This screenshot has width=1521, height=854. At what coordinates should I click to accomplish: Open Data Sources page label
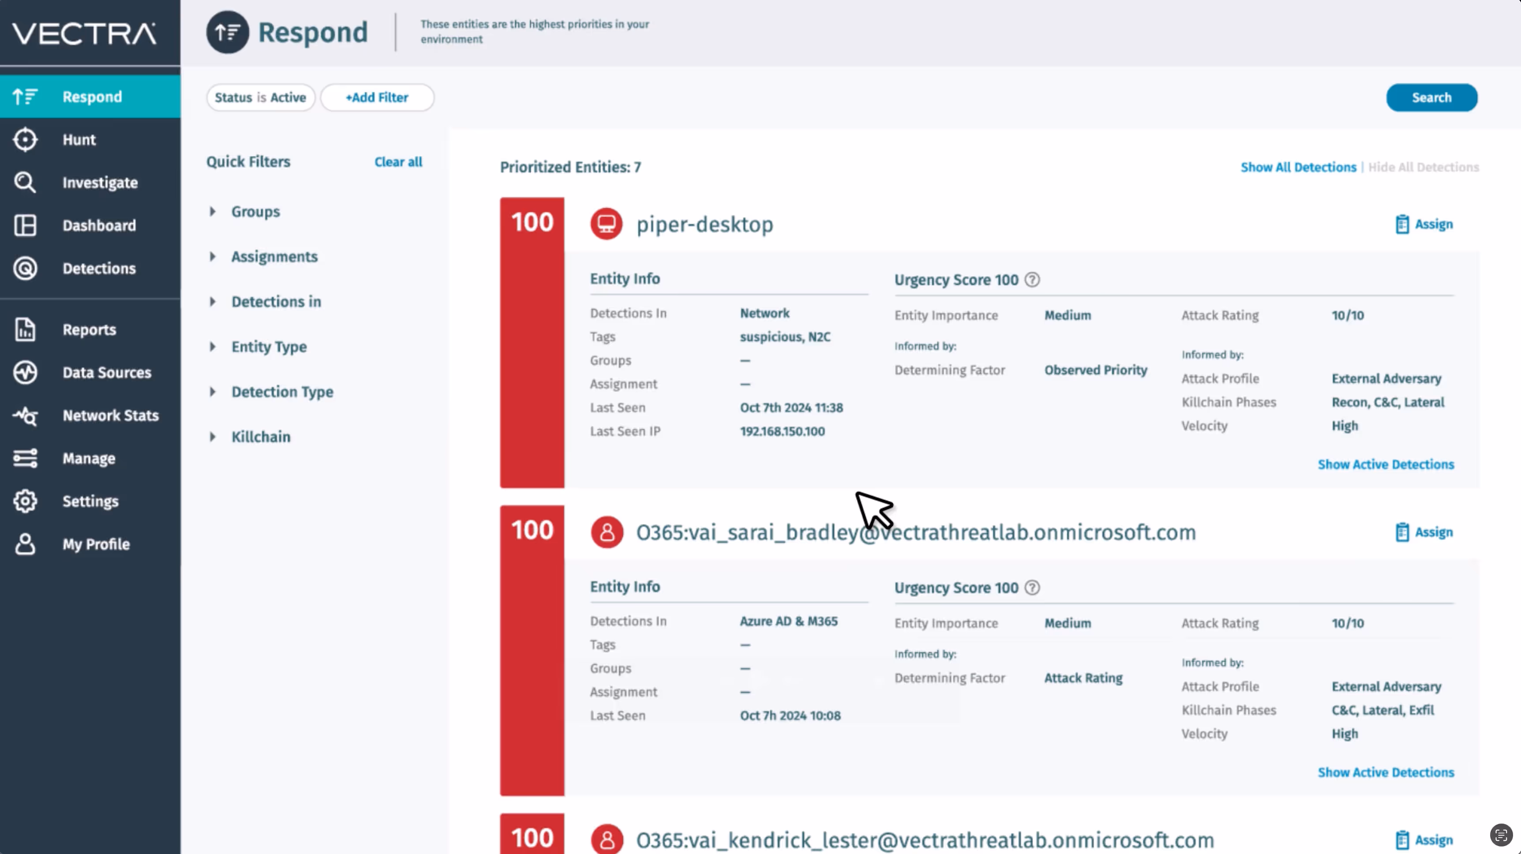[107, 373]
